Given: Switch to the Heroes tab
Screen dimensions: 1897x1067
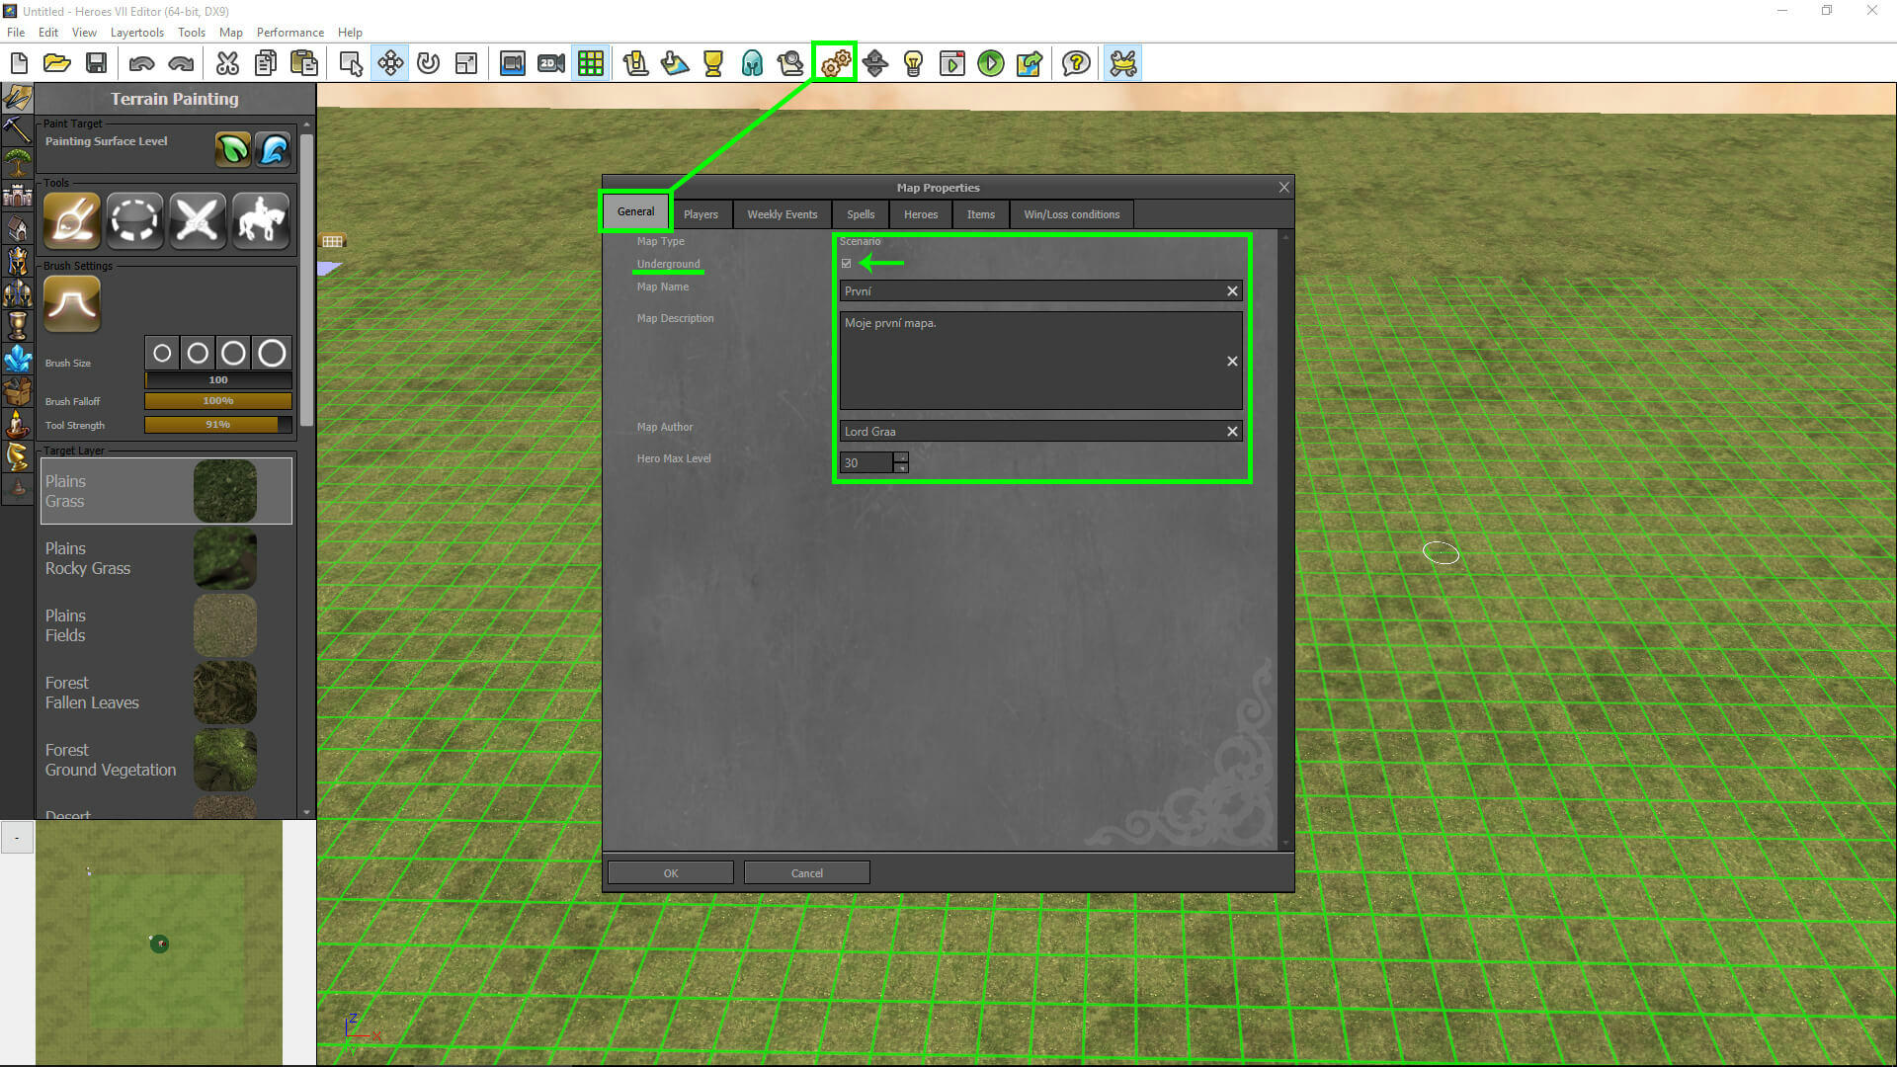Looking at the screenshot, I should pyautogui.click(x=920, y=214).
